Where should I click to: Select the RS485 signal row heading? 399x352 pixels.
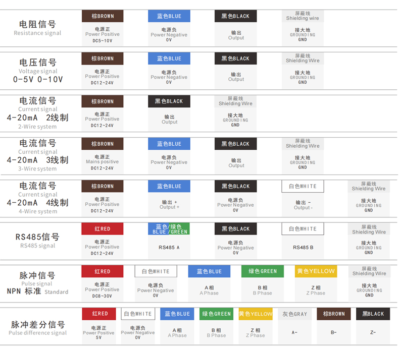pyautogui.click(x=37, y=241)
